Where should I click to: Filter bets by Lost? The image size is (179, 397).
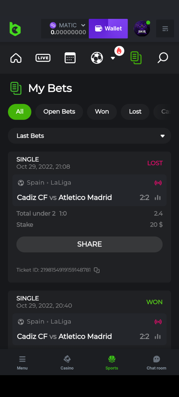tap(135, 111)
